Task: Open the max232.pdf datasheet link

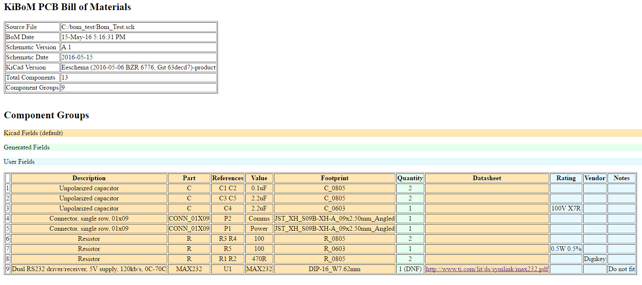Action: pyautogui.click(x=487, y=269)
